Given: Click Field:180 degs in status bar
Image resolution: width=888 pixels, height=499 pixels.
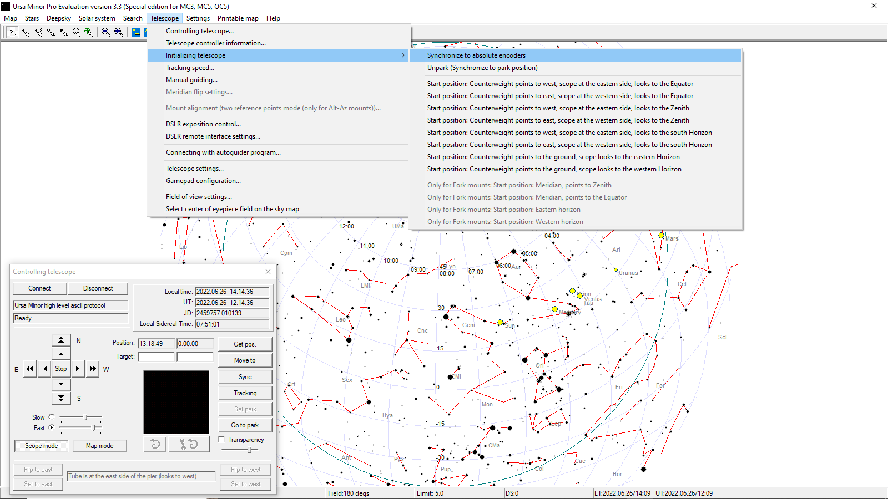Looking at the screenshot, I should tap(349, 493).
